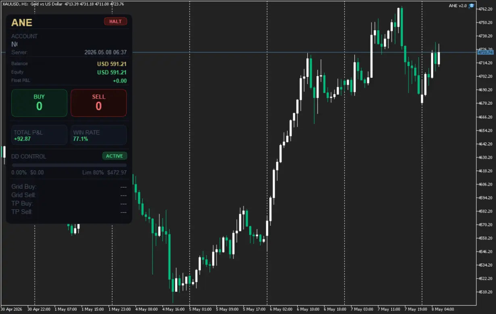
Task: Click price axis value 4762.20
Action: (x=485, y=9)
